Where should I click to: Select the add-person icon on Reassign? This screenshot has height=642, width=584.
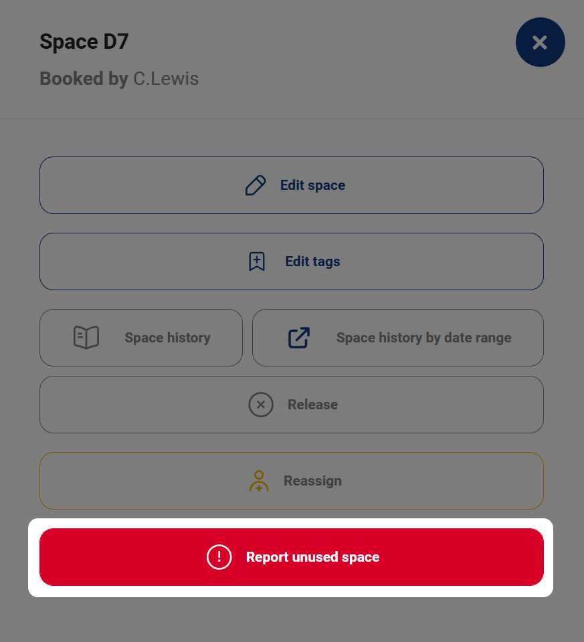[x=258, y=481]
